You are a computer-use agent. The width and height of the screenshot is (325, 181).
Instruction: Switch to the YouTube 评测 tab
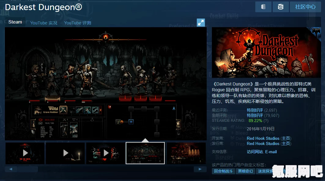78,23
